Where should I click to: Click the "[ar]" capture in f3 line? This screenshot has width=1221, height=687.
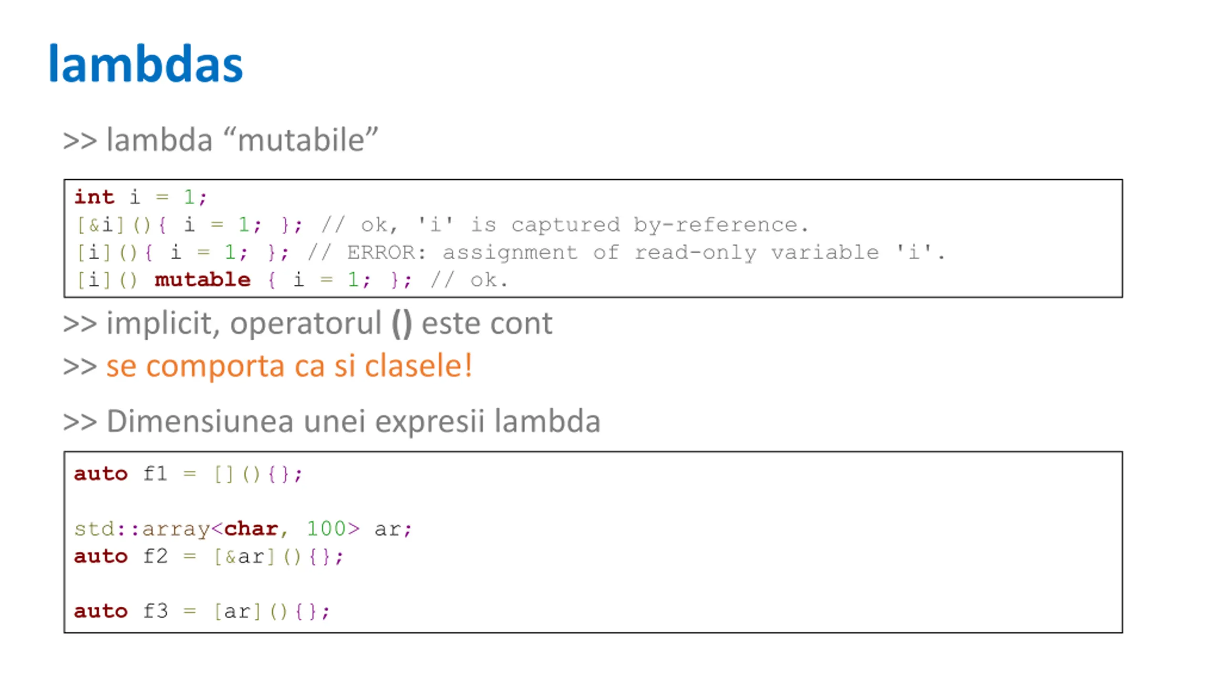pyautogui.click(x=237, y=611)
